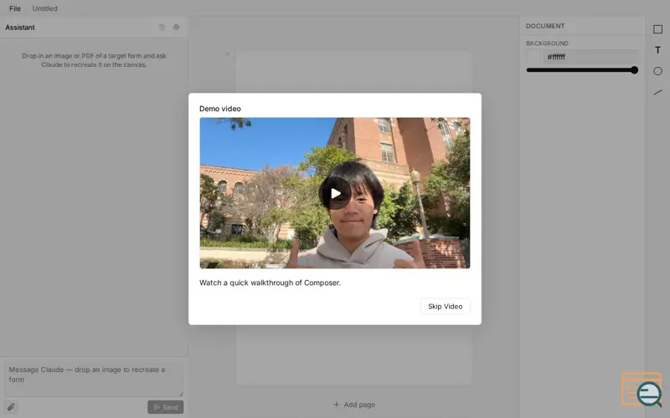The image size is (670, 418).
Task: Click the demo video thumbnail image
Action: [334, 193]
